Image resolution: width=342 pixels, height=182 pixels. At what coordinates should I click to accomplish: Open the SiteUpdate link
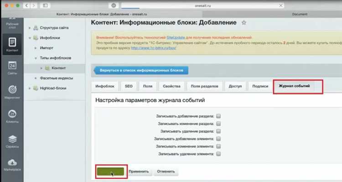click(176, 37)
